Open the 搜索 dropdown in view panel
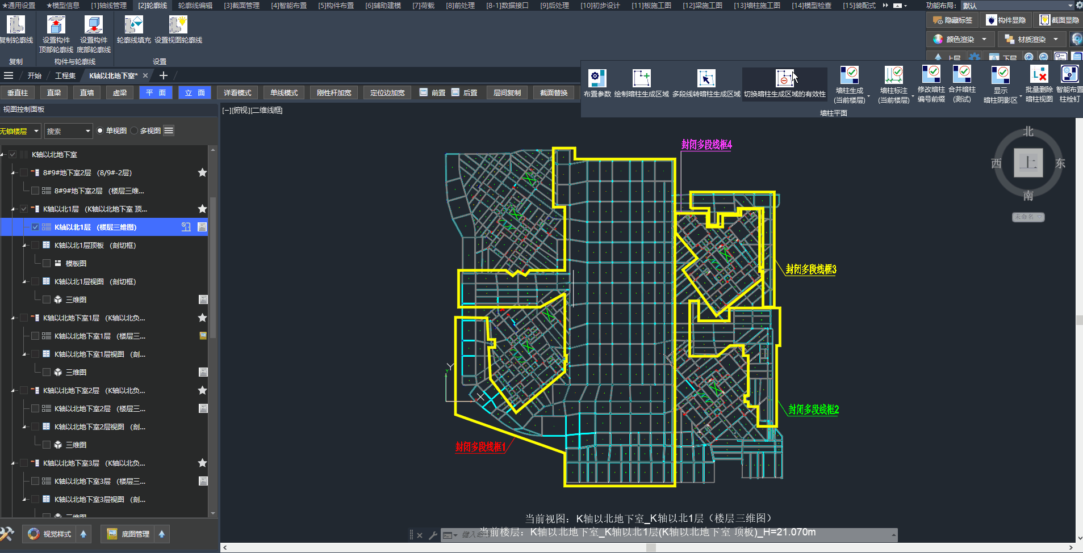The image size is (1083, 553). coord(87,131)
